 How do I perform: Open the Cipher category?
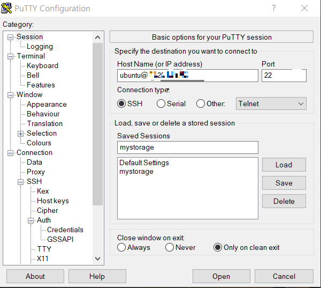click(x=47, y=210)
